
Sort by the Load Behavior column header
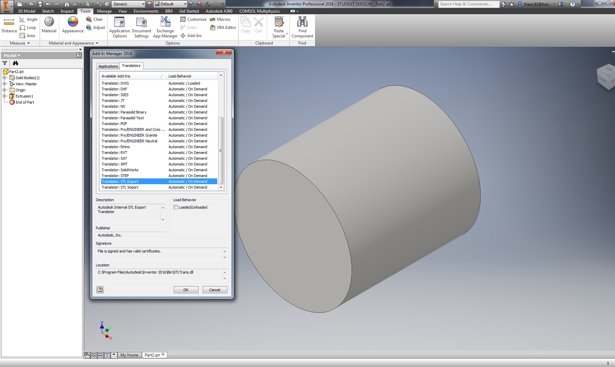(192, 76)
